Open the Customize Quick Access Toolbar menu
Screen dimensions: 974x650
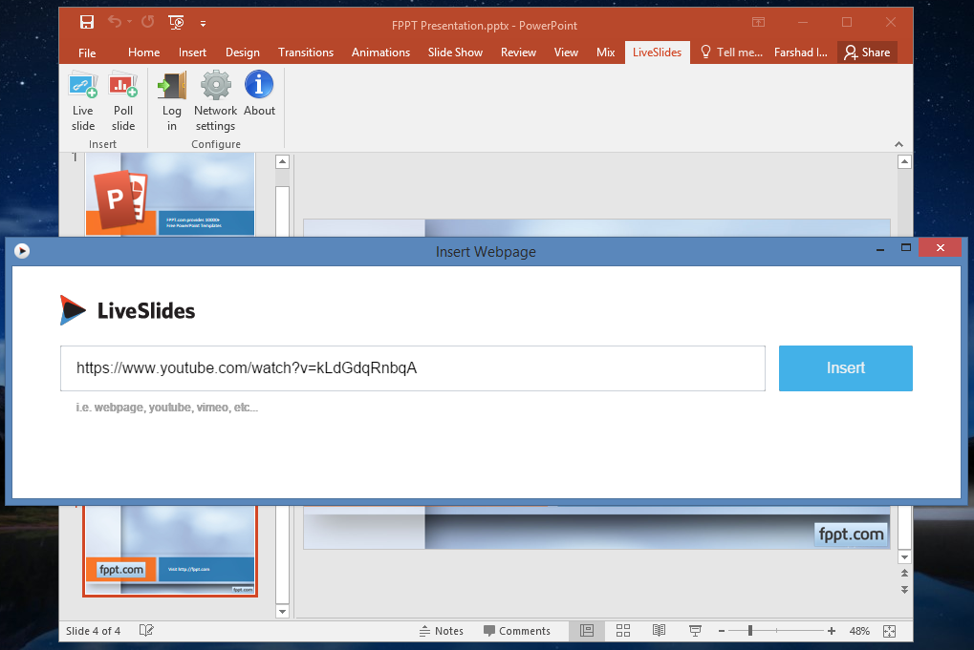click(x=202, y=21)
